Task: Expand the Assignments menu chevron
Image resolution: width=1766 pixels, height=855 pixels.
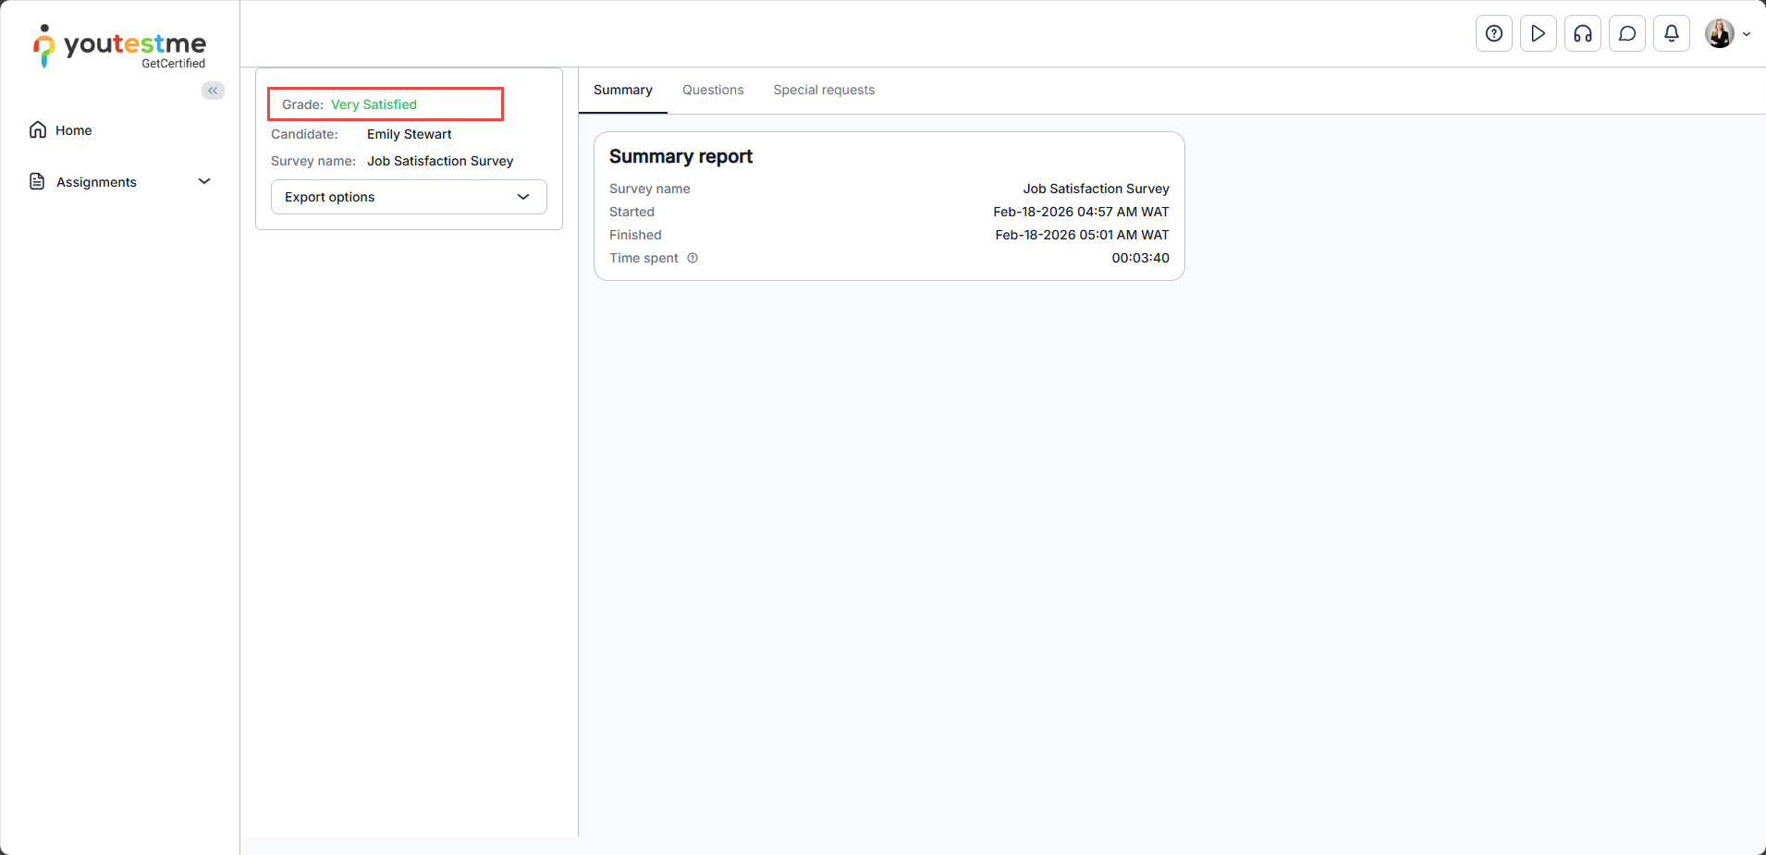Action: tap(204, 182)
